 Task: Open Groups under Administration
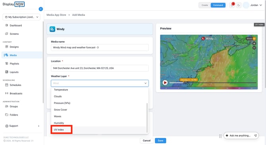(x=13, y=107)
